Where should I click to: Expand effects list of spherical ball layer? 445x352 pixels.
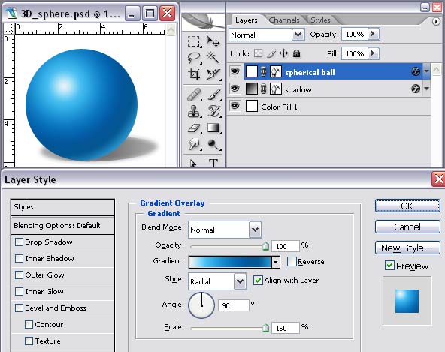click(x=426, y=71)
